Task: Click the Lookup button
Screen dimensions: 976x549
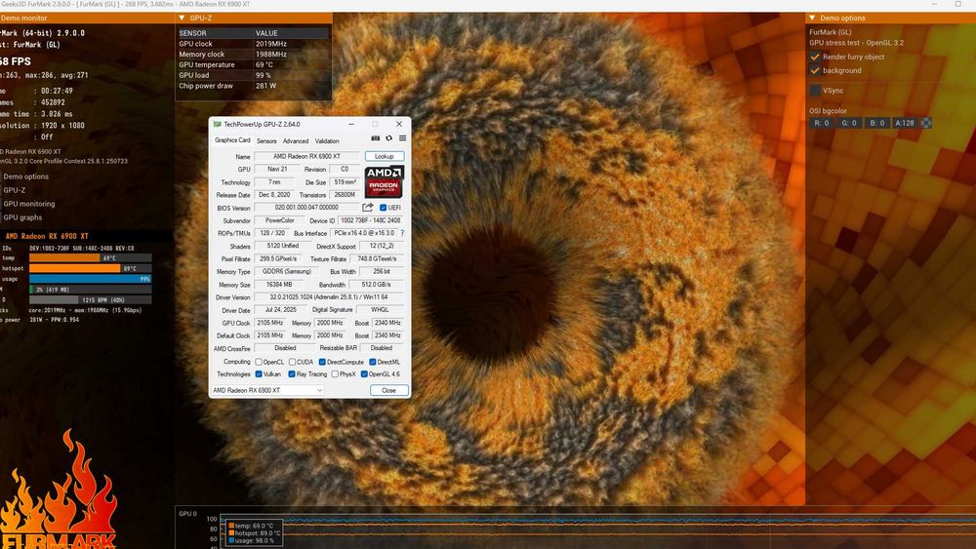Action: coord(384,156)
